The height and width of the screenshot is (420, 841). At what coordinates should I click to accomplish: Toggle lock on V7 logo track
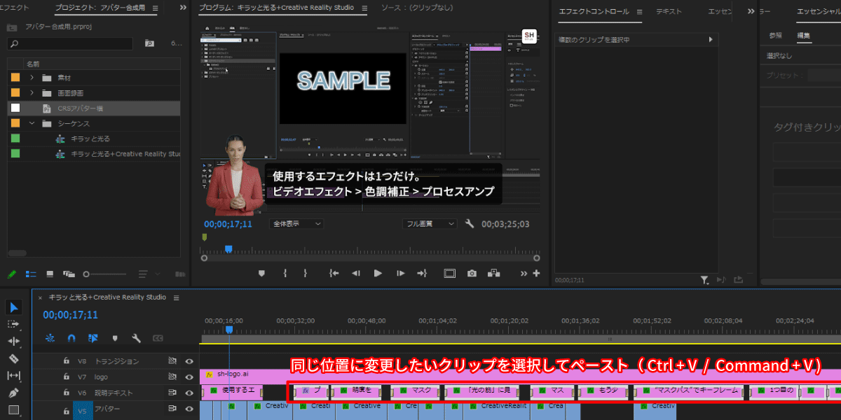(x=66, y=377)
